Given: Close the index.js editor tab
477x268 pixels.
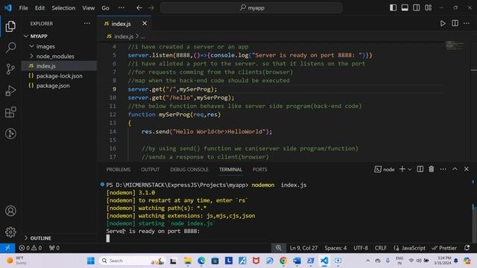Looking at the screenshot, I should tap(145, 23).
